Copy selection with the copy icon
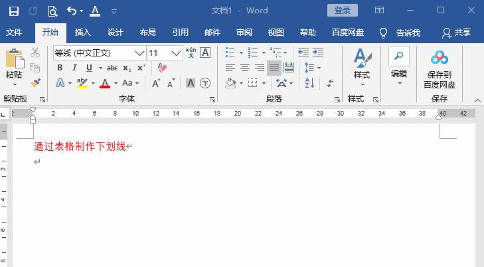The width and height of the screenshot is (484, 267). (35, 68)
